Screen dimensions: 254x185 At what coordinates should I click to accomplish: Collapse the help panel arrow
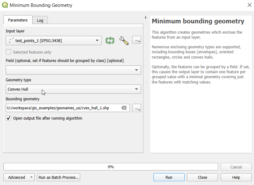(146, 17)
